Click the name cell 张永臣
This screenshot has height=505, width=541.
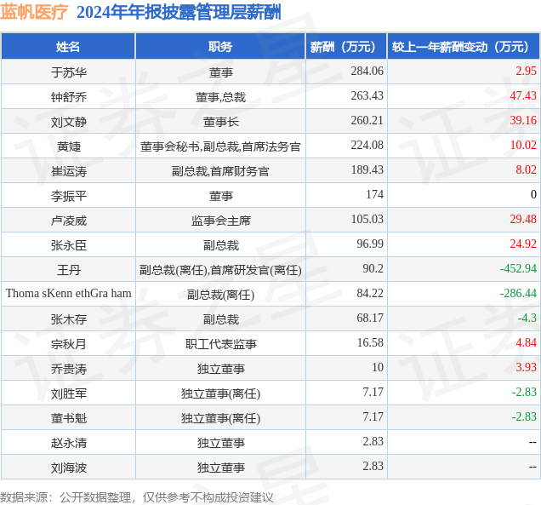(69, 245)
